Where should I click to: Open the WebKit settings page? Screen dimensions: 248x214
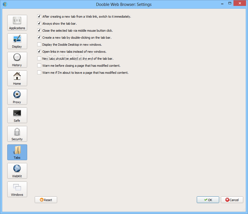(x=17, y=171)
